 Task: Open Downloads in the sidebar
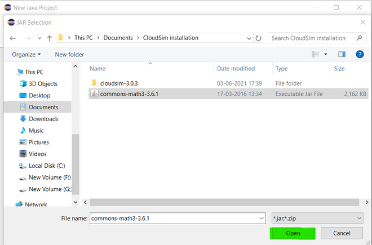(39, 119)
